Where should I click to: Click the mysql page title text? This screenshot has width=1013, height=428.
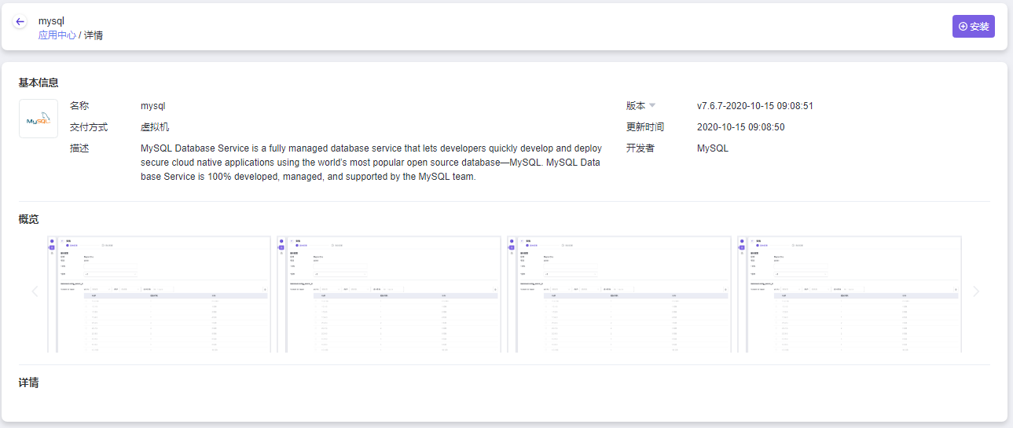(x=51, y=21)
